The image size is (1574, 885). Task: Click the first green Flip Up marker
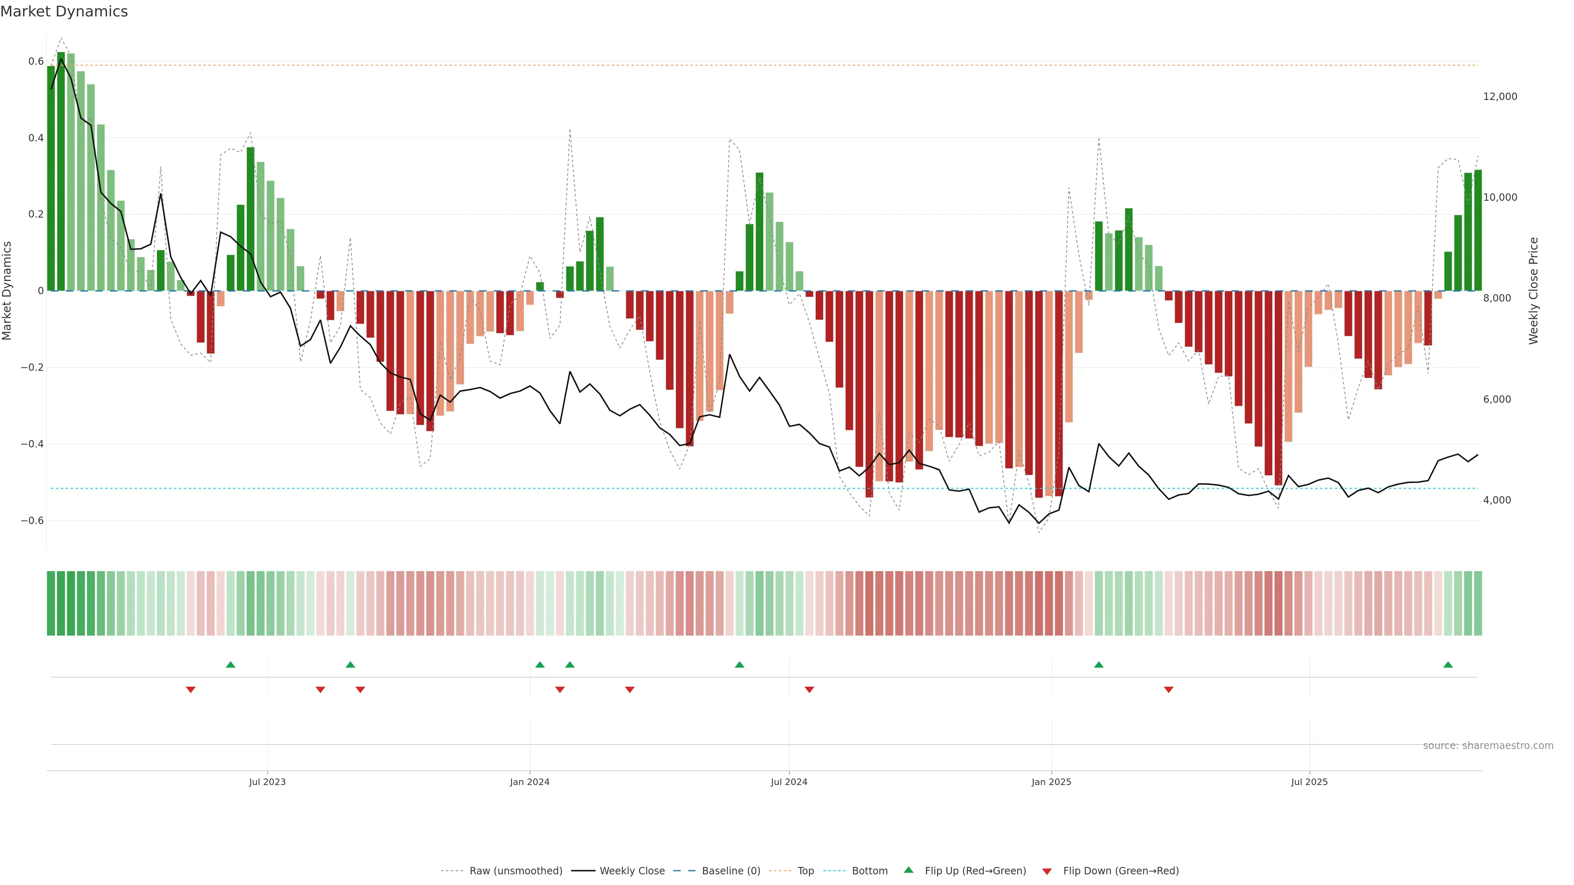tap(230, 665)
